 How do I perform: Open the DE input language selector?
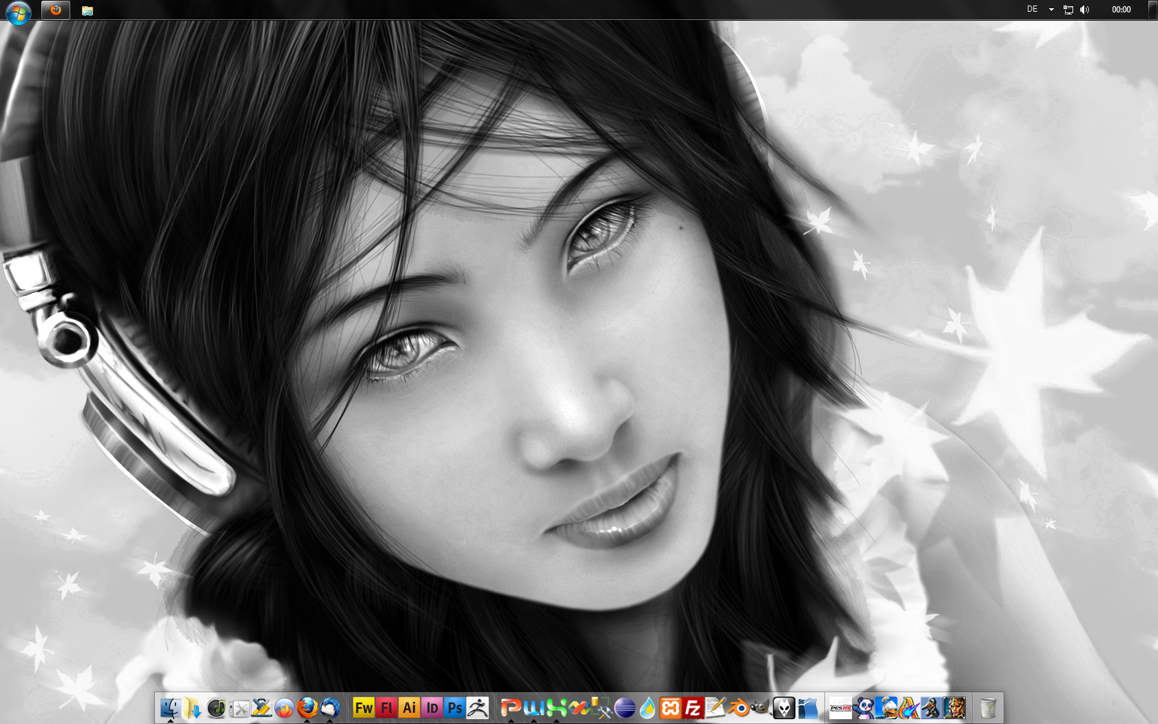(1032, 10)
